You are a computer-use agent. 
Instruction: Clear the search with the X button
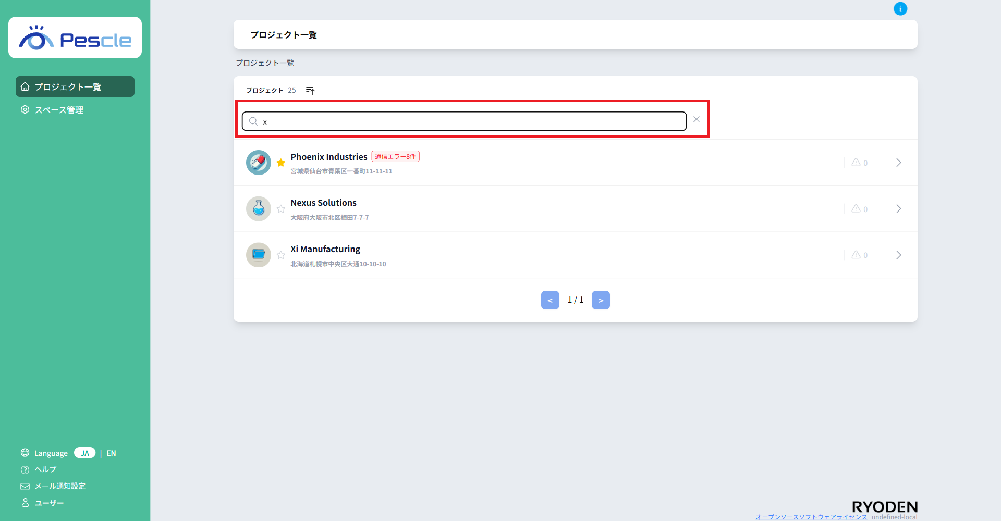tap(697, 119)
